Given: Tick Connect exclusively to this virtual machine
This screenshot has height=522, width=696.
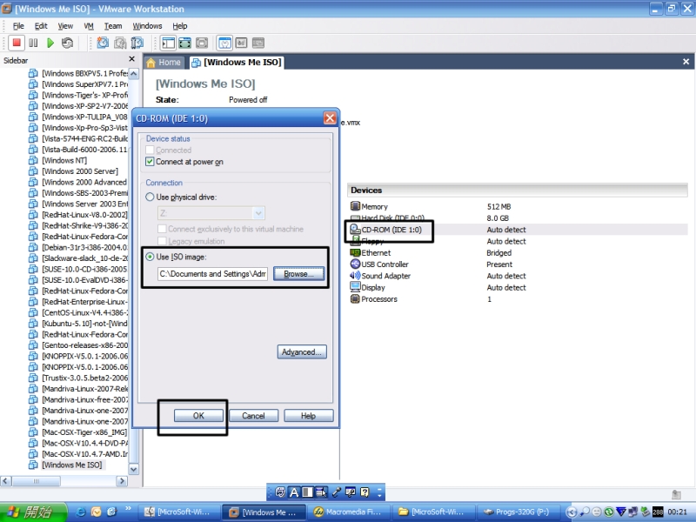Looking at the screenshot, I should pos(162,229).
